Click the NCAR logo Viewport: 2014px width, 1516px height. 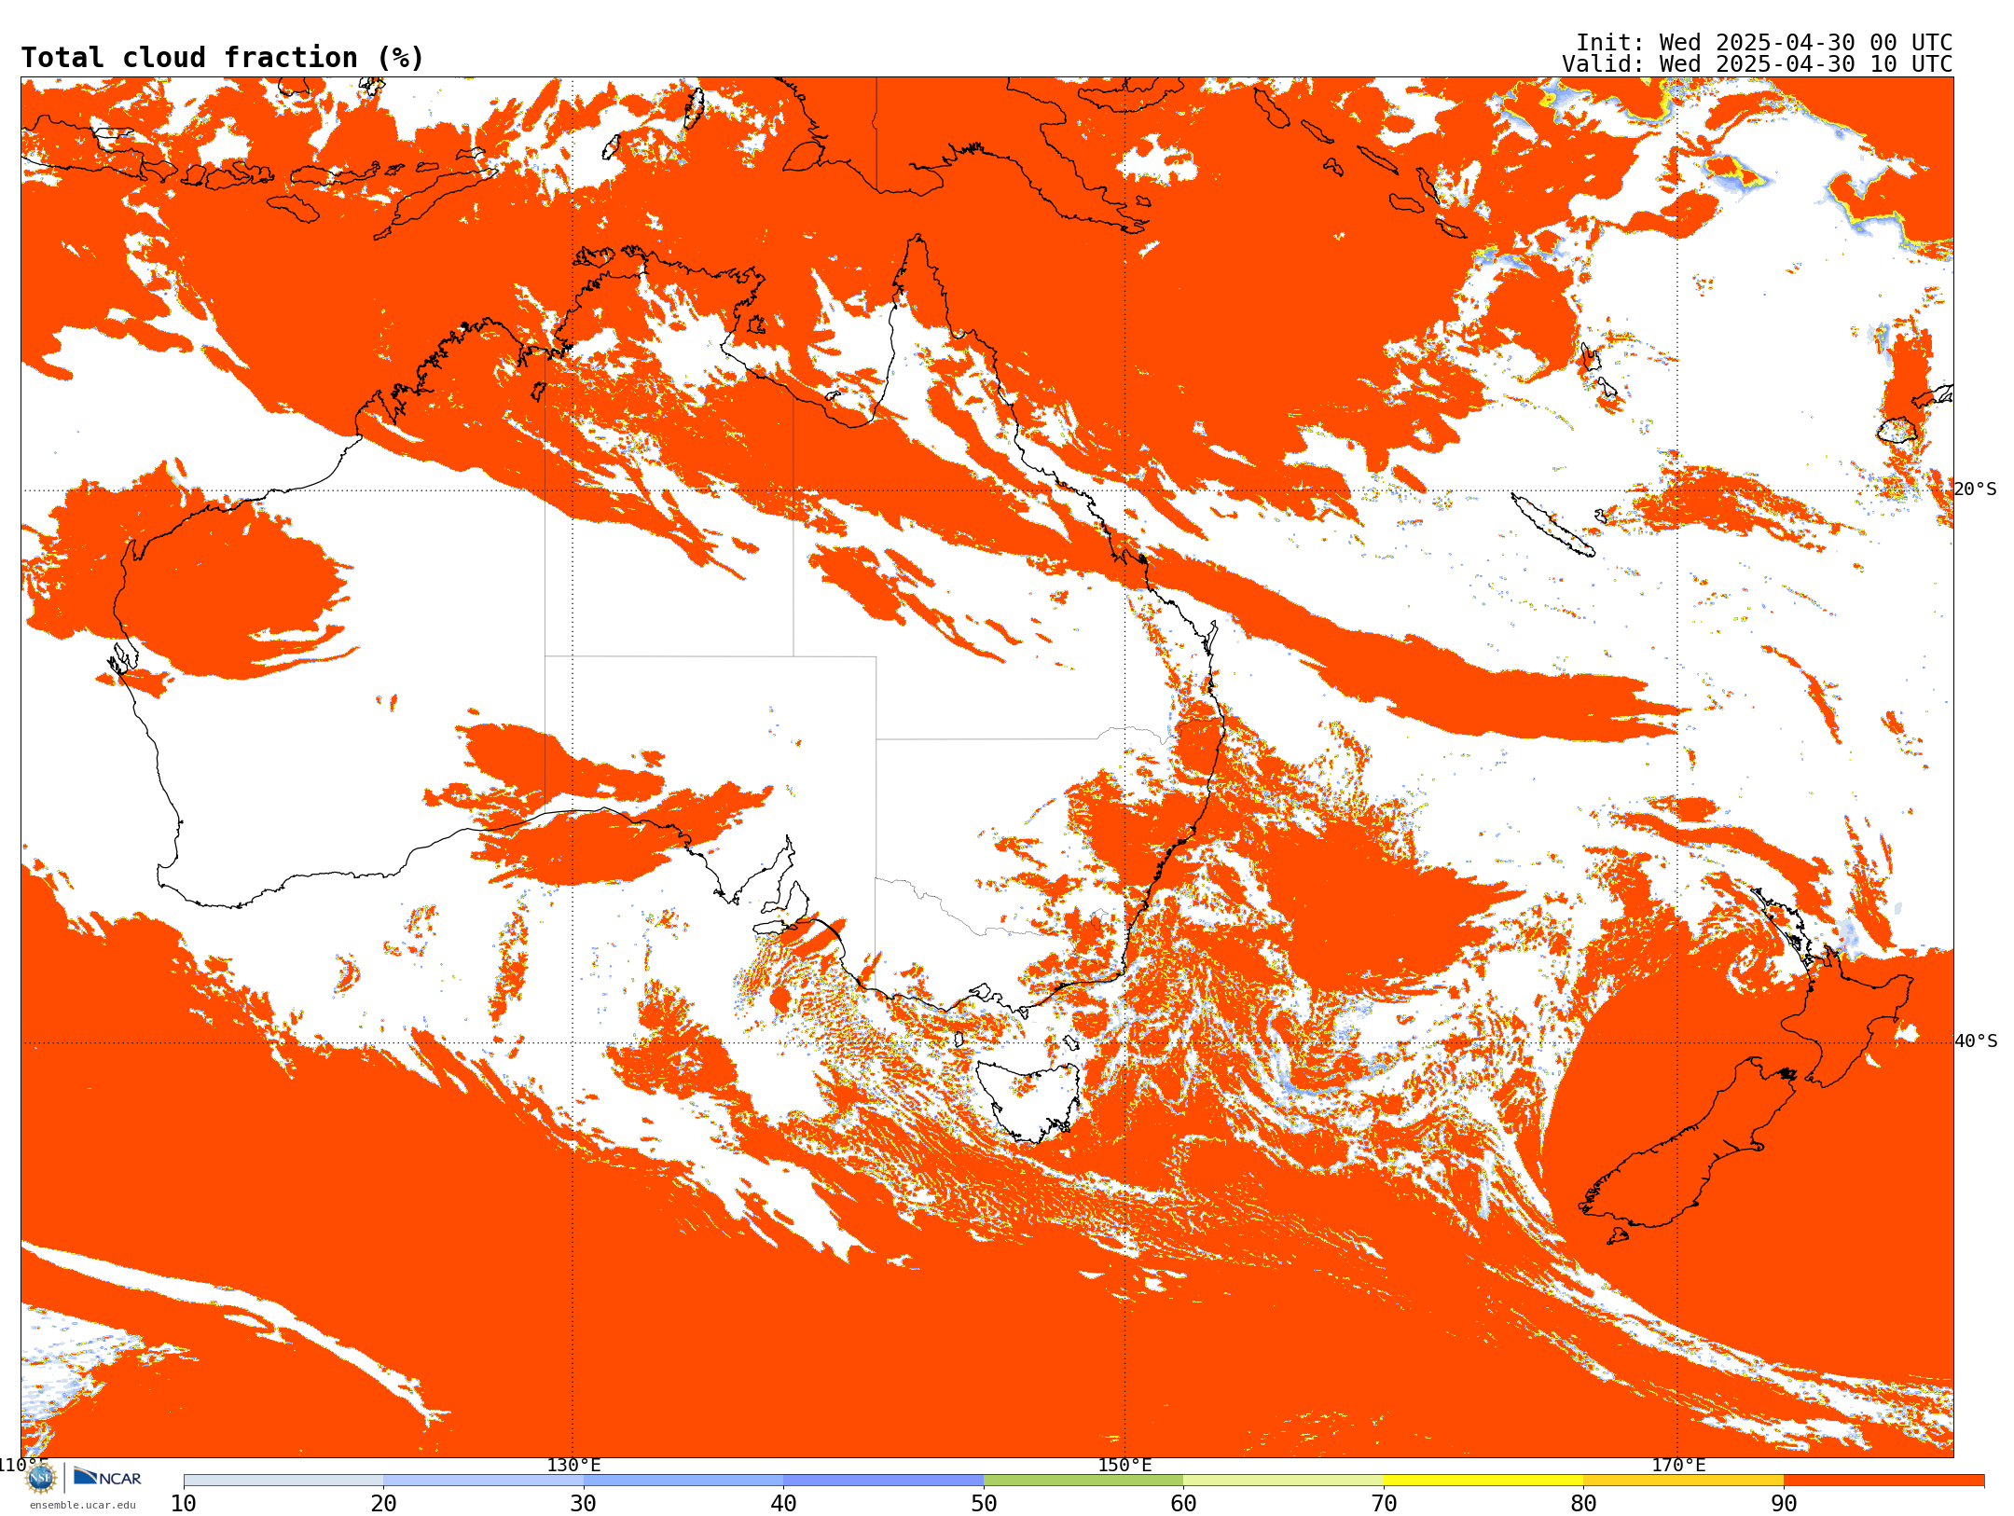(107, 1477)
